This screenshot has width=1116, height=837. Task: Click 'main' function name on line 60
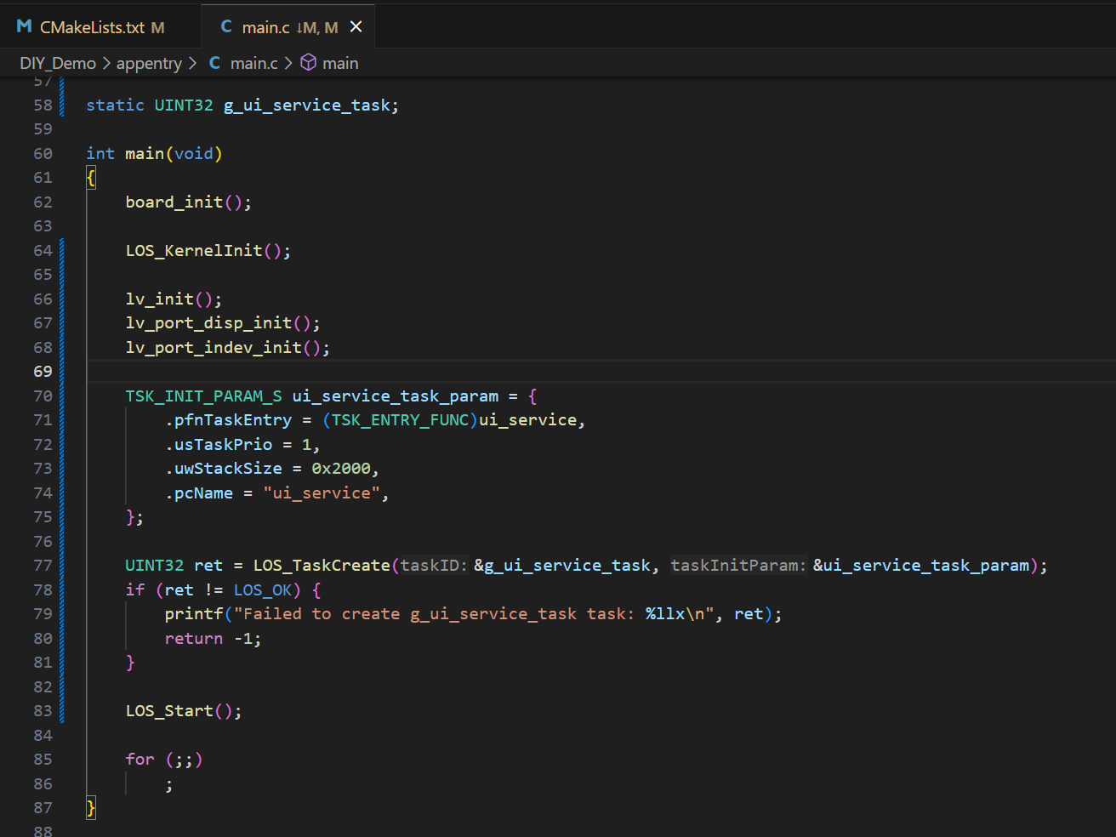(145, 154)
